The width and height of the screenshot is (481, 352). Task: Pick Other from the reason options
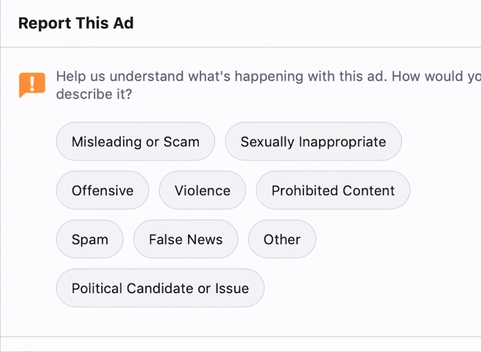282,239
